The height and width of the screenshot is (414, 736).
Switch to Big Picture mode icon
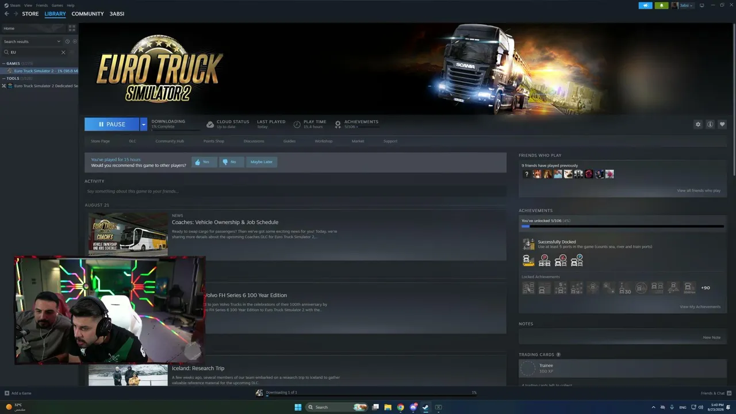701,5
